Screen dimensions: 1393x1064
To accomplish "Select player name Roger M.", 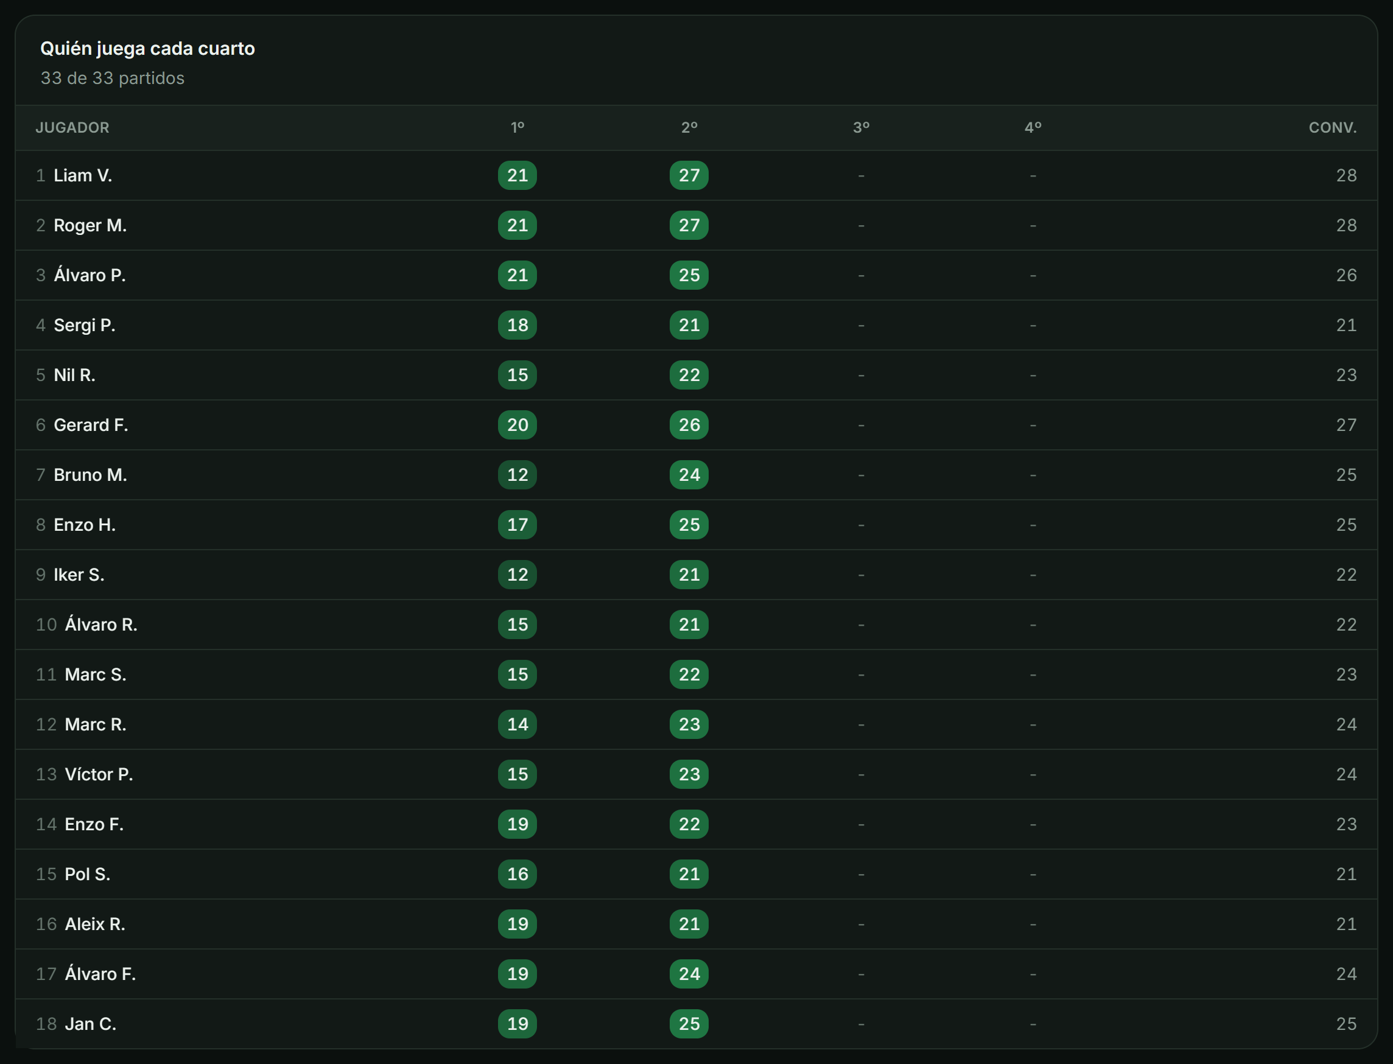I will coord(90,225).
